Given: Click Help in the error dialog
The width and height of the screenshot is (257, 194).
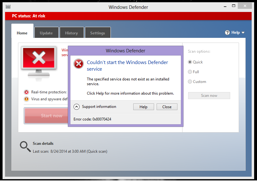Looking at the screenshot, I should (x=143, y=107).
